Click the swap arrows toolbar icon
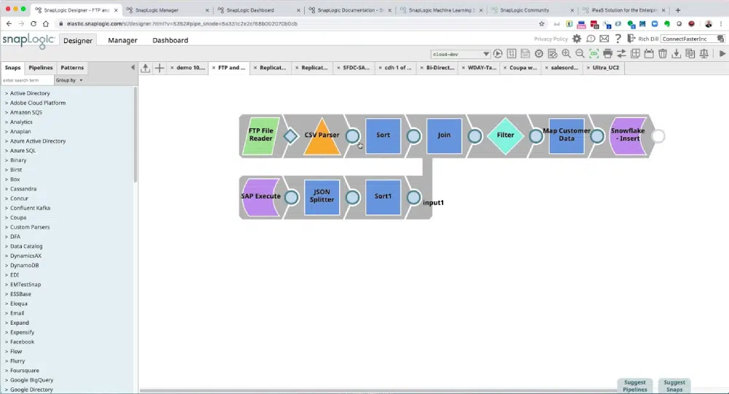This screenshot has height=394, width=729. click(621, 54)
